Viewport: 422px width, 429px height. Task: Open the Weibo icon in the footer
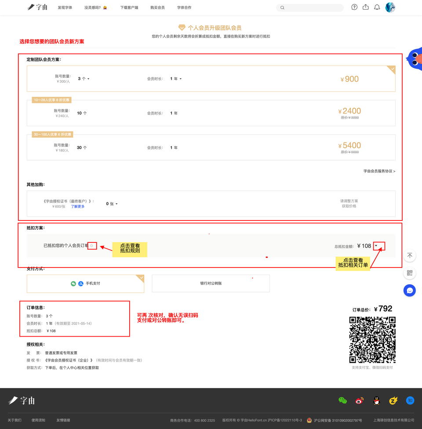click(x=360, y=401)
